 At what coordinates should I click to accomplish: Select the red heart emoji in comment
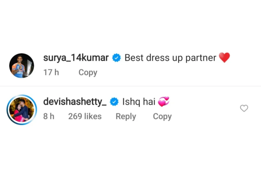(x=224, y=58)
